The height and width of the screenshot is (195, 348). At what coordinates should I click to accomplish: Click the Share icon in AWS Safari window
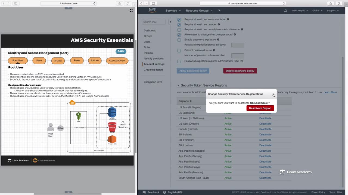331,4
